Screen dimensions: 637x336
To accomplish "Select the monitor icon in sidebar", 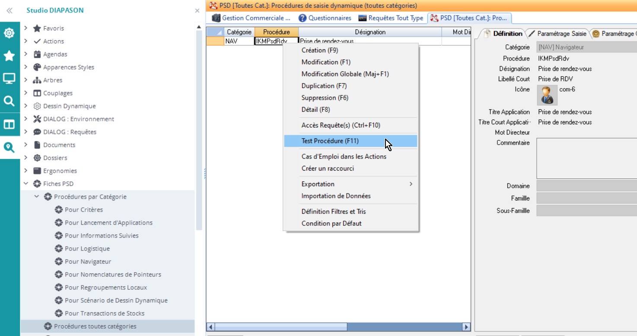I will pyautogui.click(x=9, y=79).
